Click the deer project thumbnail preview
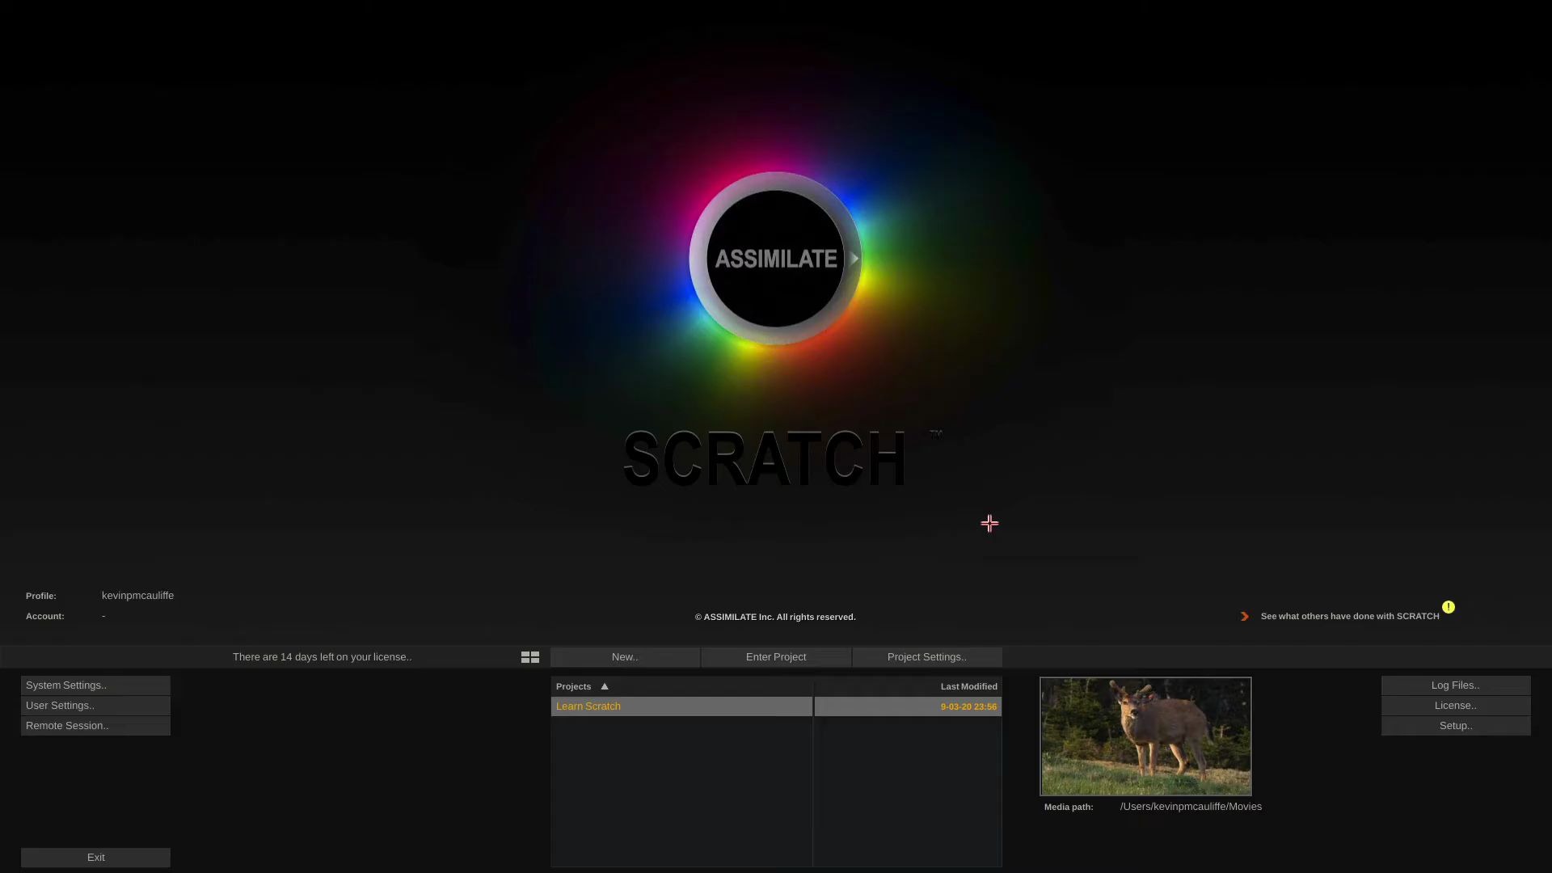 (x=1146, y=736)
